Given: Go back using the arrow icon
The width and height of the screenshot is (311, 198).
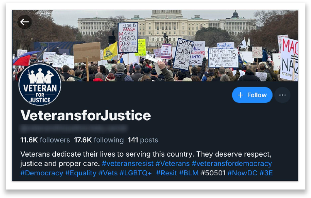Looking at the screenshot, I should click(x=24, y=22).
